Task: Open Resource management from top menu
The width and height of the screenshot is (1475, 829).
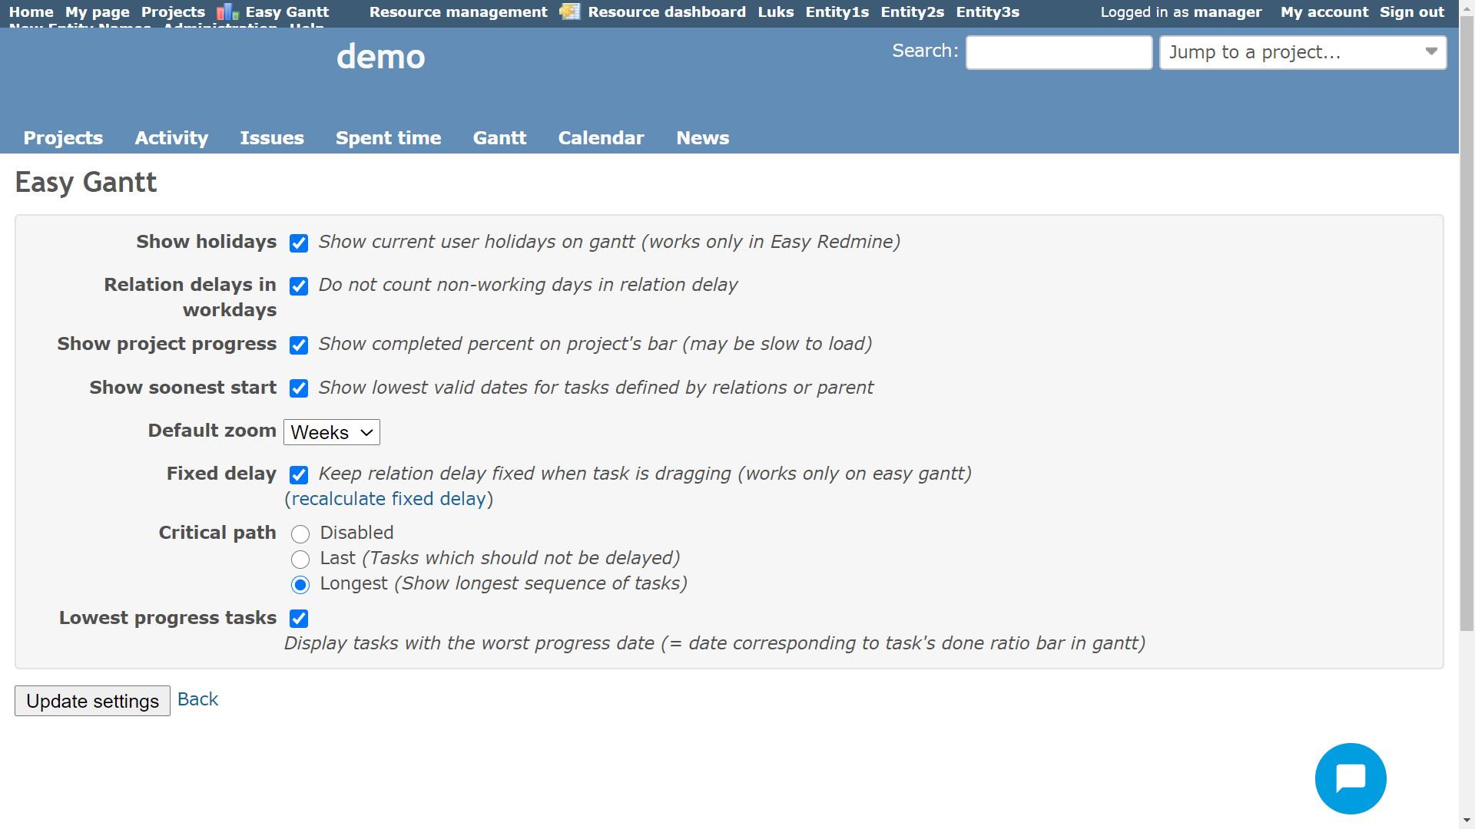Action: point(458,12)
